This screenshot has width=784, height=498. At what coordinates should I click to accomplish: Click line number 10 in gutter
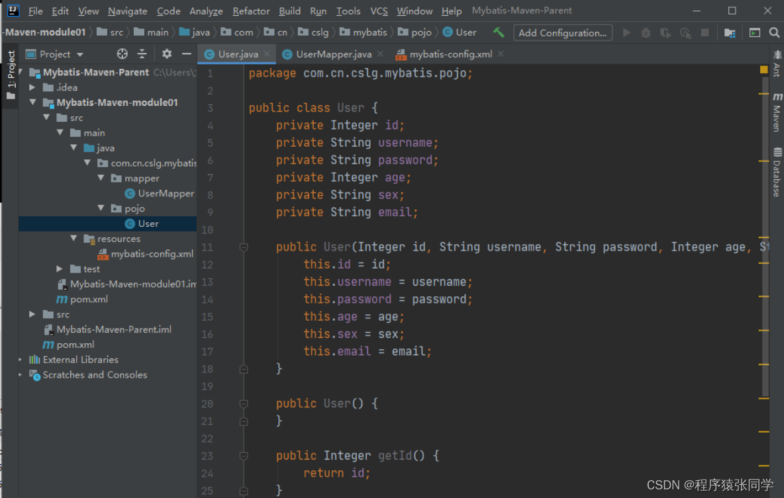(207, 229)
